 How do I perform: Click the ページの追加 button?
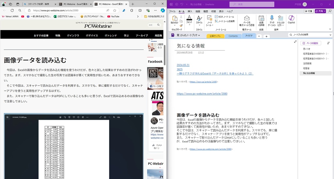pyautogui.click(x=311, y=43)
